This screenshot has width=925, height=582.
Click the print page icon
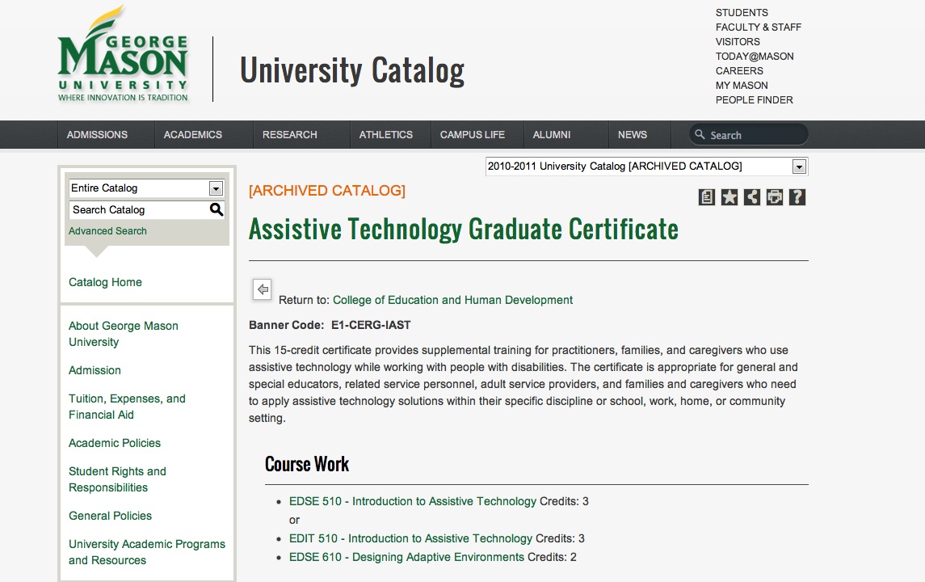(775, 197)
